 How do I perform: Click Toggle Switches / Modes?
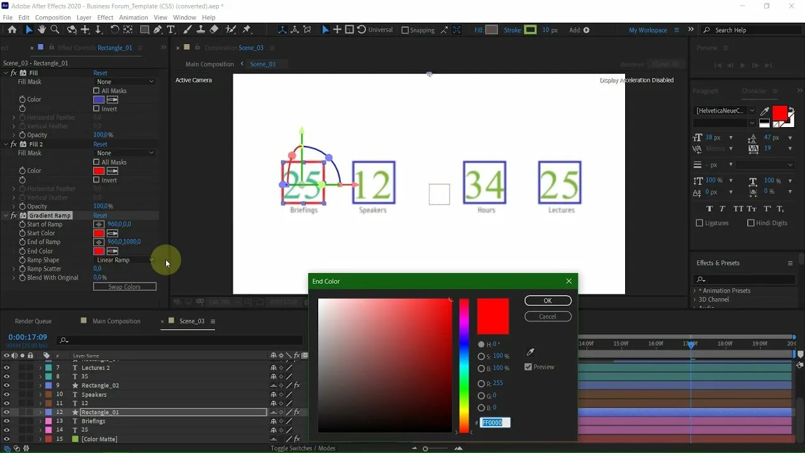click(303, 448)
